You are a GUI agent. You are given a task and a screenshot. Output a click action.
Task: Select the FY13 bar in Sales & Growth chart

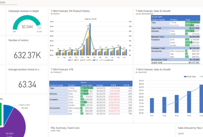pos(177,104)
